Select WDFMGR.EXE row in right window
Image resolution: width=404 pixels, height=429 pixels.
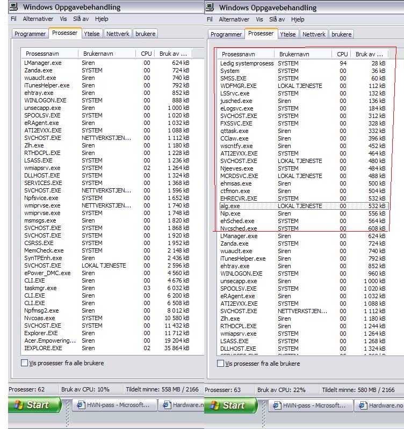coord(303,86)
